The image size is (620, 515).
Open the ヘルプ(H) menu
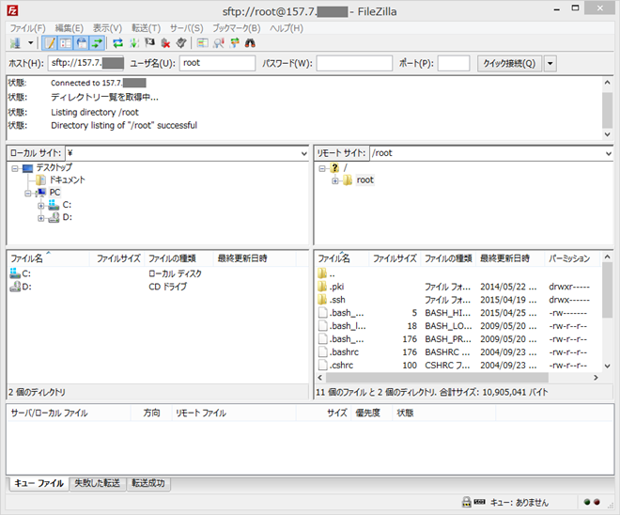(x=287, y=28)
